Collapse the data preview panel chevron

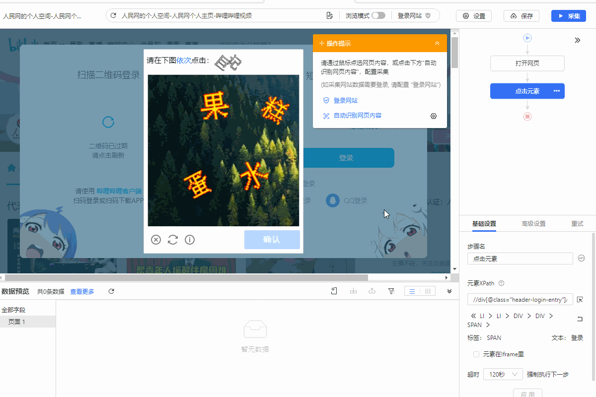coord(449,291)
